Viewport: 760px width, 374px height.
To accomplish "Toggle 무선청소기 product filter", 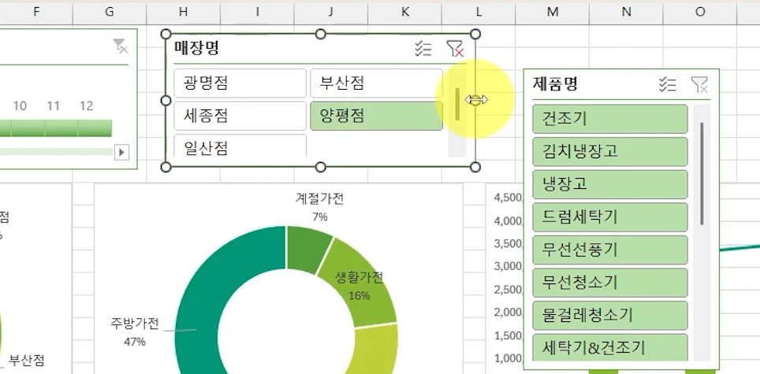I will point(609,283).
